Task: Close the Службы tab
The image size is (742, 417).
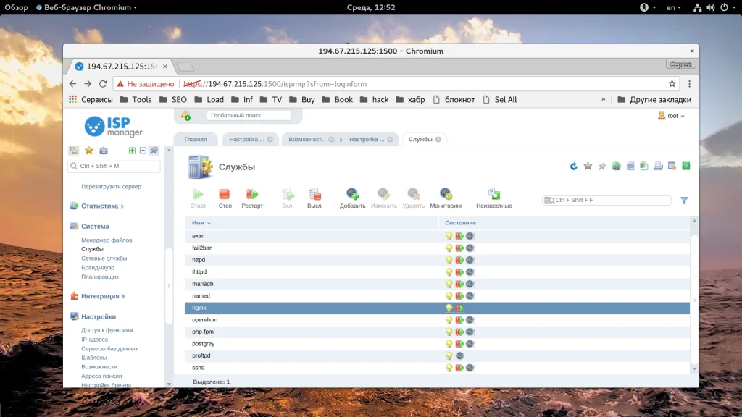Action: point(439,139)
